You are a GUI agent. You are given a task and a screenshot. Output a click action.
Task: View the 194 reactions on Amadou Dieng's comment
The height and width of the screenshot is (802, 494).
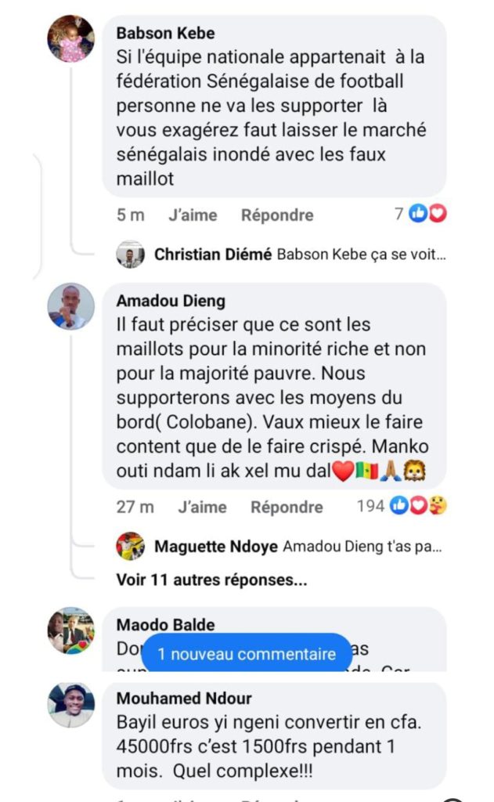[x=402, y=506]
